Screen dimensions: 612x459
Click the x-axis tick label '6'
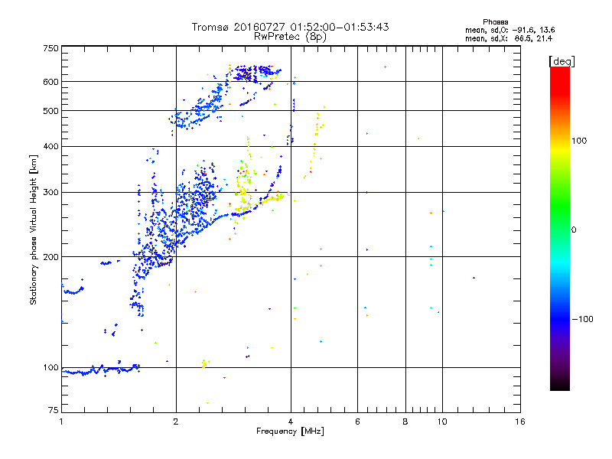[357, 422]
